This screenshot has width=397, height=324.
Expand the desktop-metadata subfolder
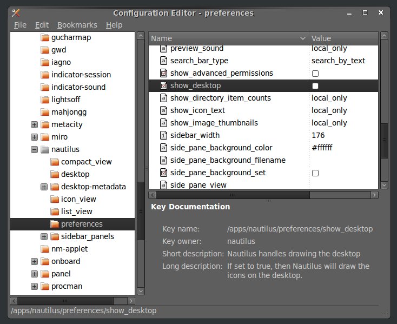tap(44, 187)
